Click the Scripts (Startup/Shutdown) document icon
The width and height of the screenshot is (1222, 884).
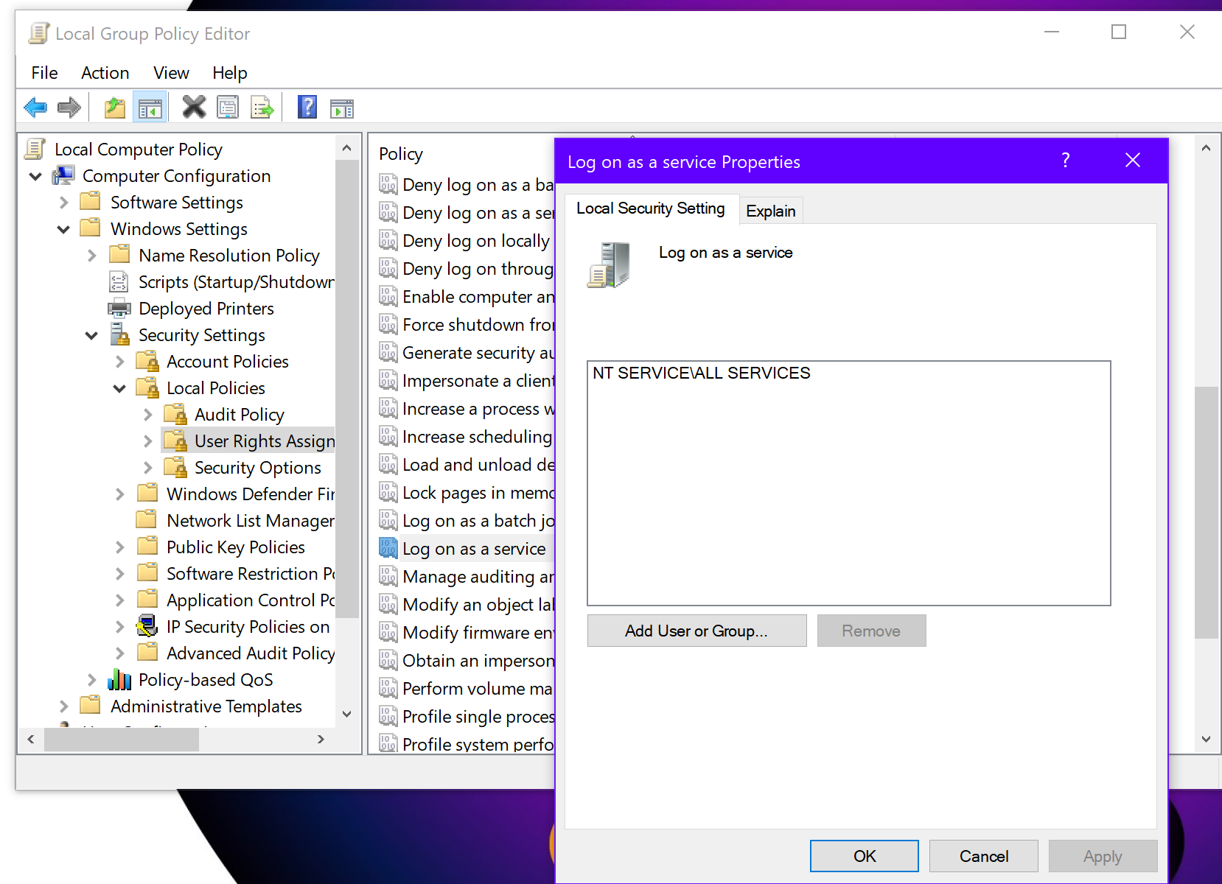pos(119,281)
